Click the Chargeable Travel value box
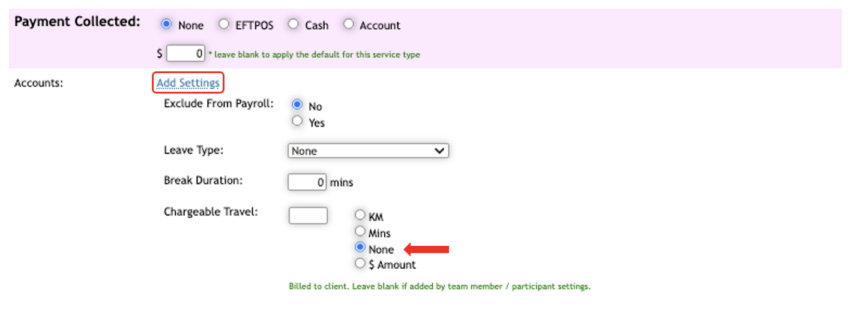 pos(308,215)
